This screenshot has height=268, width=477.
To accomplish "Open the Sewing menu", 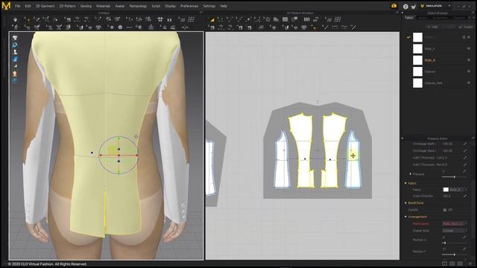I will pos(86,6).
